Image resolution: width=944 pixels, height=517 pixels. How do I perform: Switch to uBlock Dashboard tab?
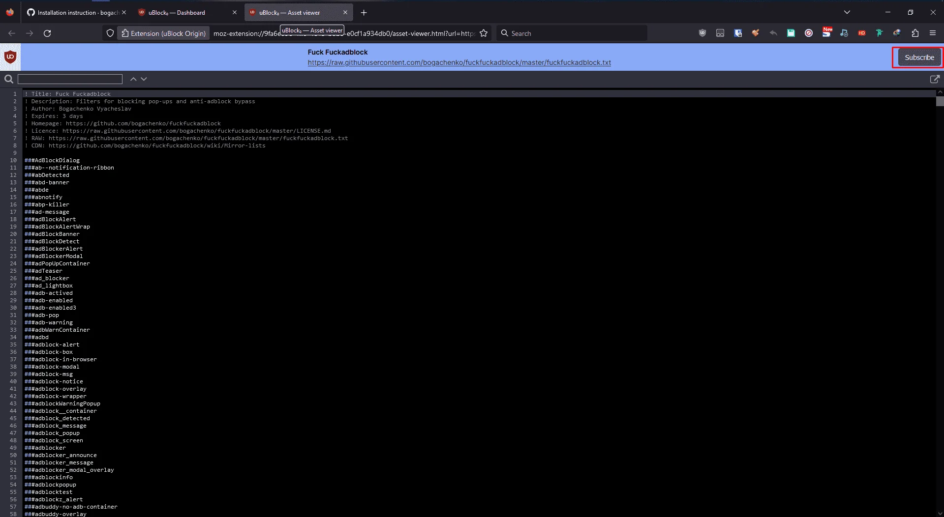tap(182, 12)
